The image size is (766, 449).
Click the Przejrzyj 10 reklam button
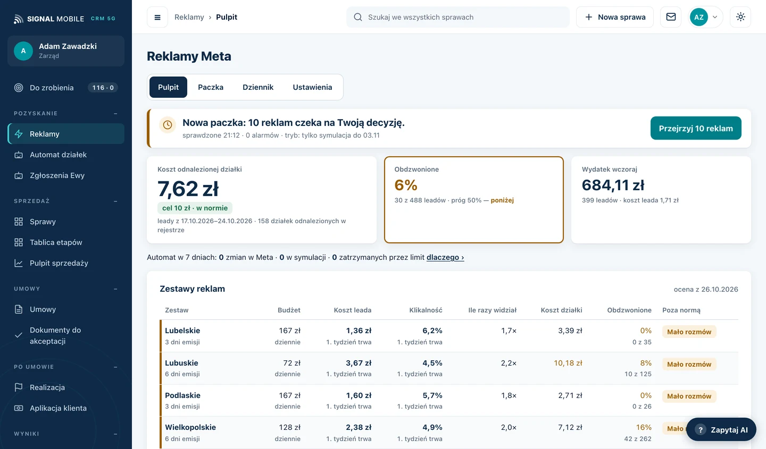coord(696,128)
